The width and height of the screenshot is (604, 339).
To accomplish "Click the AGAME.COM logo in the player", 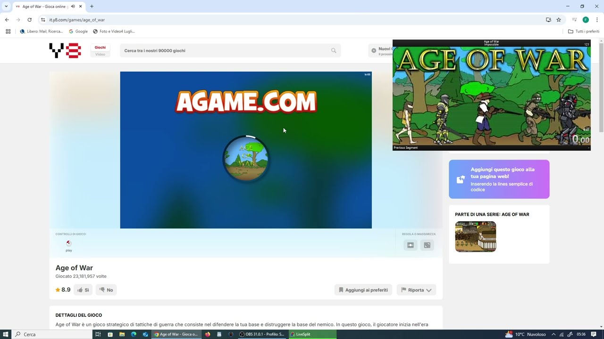I will coord(246,102).
